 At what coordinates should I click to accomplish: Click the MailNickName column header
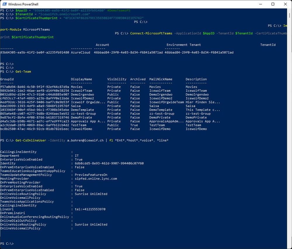161,79
